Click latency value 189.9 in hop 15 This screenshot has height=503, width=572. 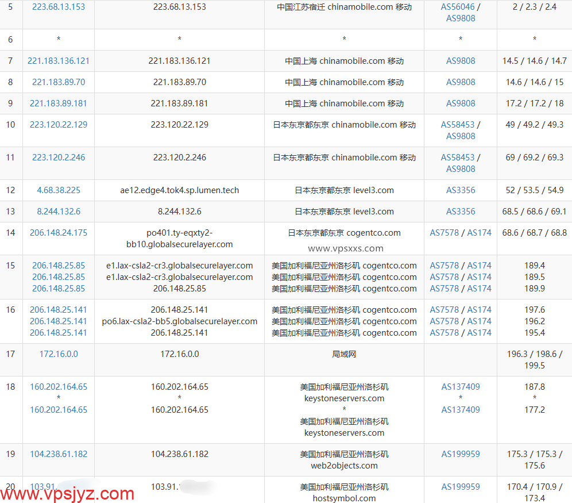coord(535,289)
